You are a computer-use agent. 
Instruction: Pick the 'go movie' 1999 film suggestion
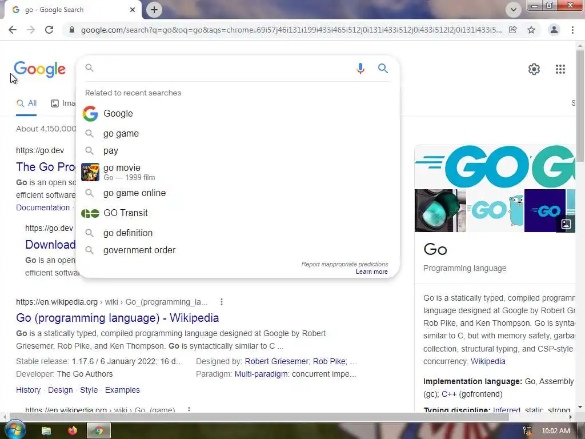point(238,172)
